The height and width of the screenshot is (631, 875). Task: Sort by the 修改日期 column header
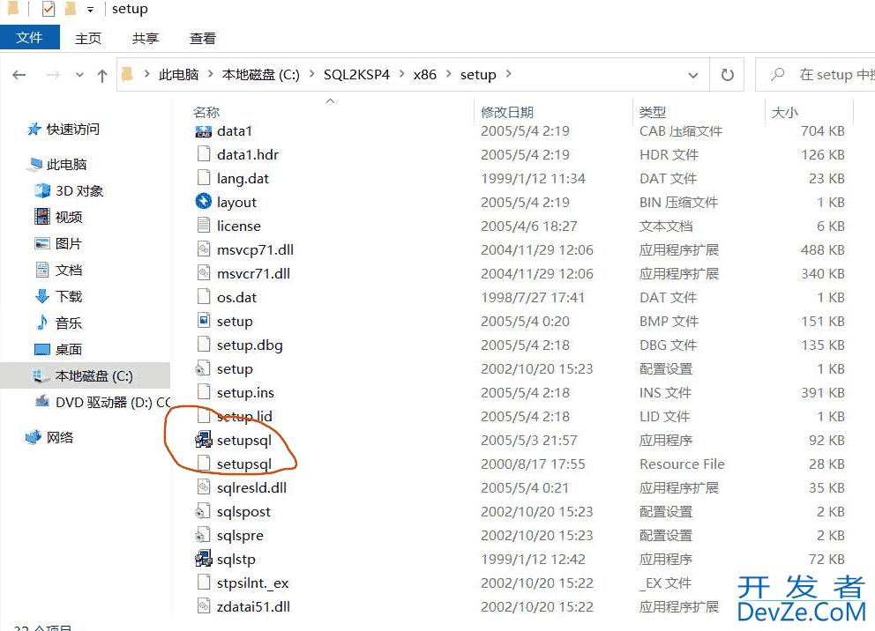click(506, 112)
